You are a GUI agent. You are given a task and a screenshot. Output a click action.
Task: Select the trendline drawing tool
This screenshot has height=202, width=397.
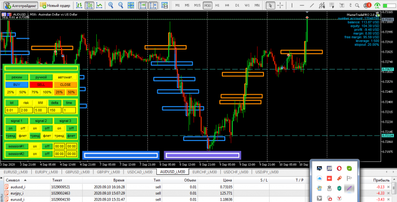[x=312, y=5]
